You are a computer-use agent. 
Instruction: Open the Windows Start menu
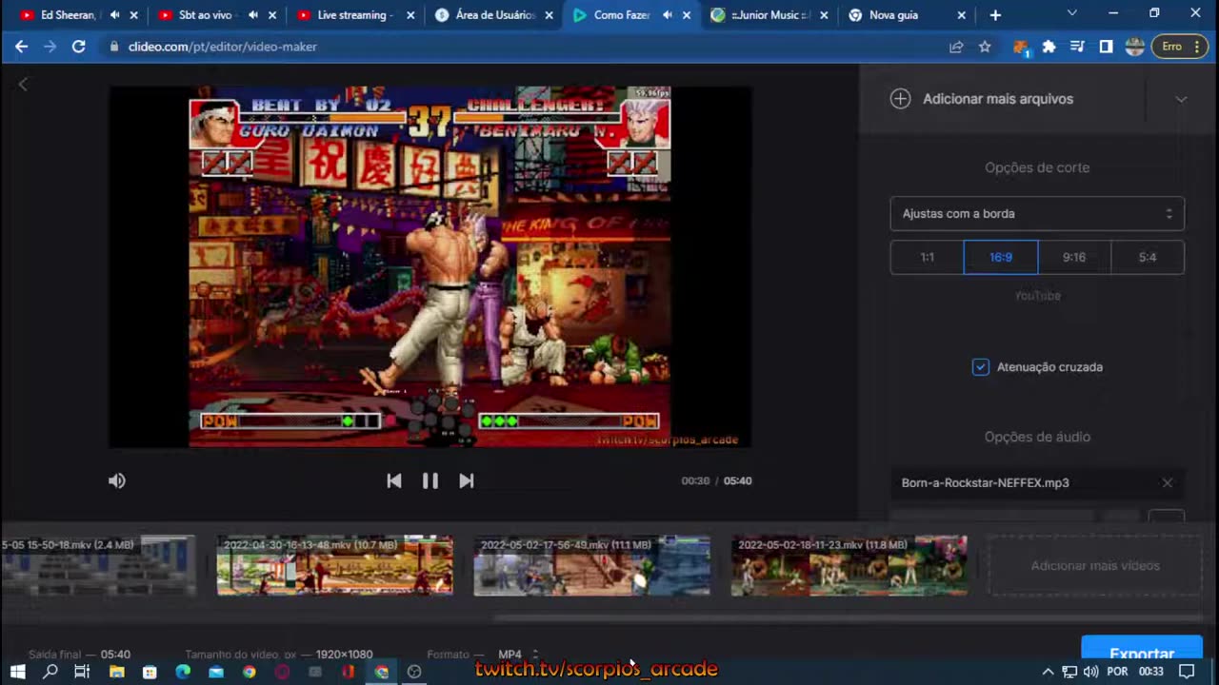tap(17, 672)
